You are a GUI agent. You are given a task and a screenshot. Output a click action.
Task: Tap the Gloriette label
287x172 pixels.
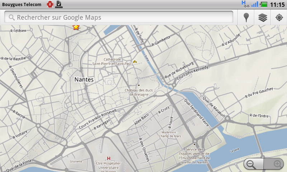(x=76, y=161)
